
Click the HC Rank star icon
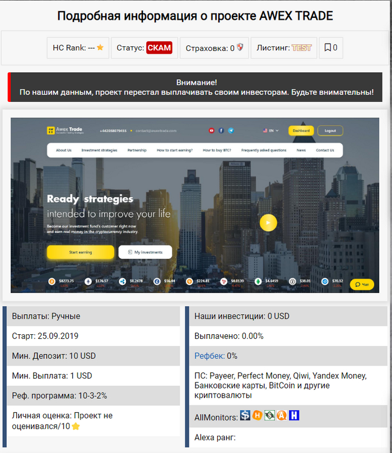click(x=100, y=48)
